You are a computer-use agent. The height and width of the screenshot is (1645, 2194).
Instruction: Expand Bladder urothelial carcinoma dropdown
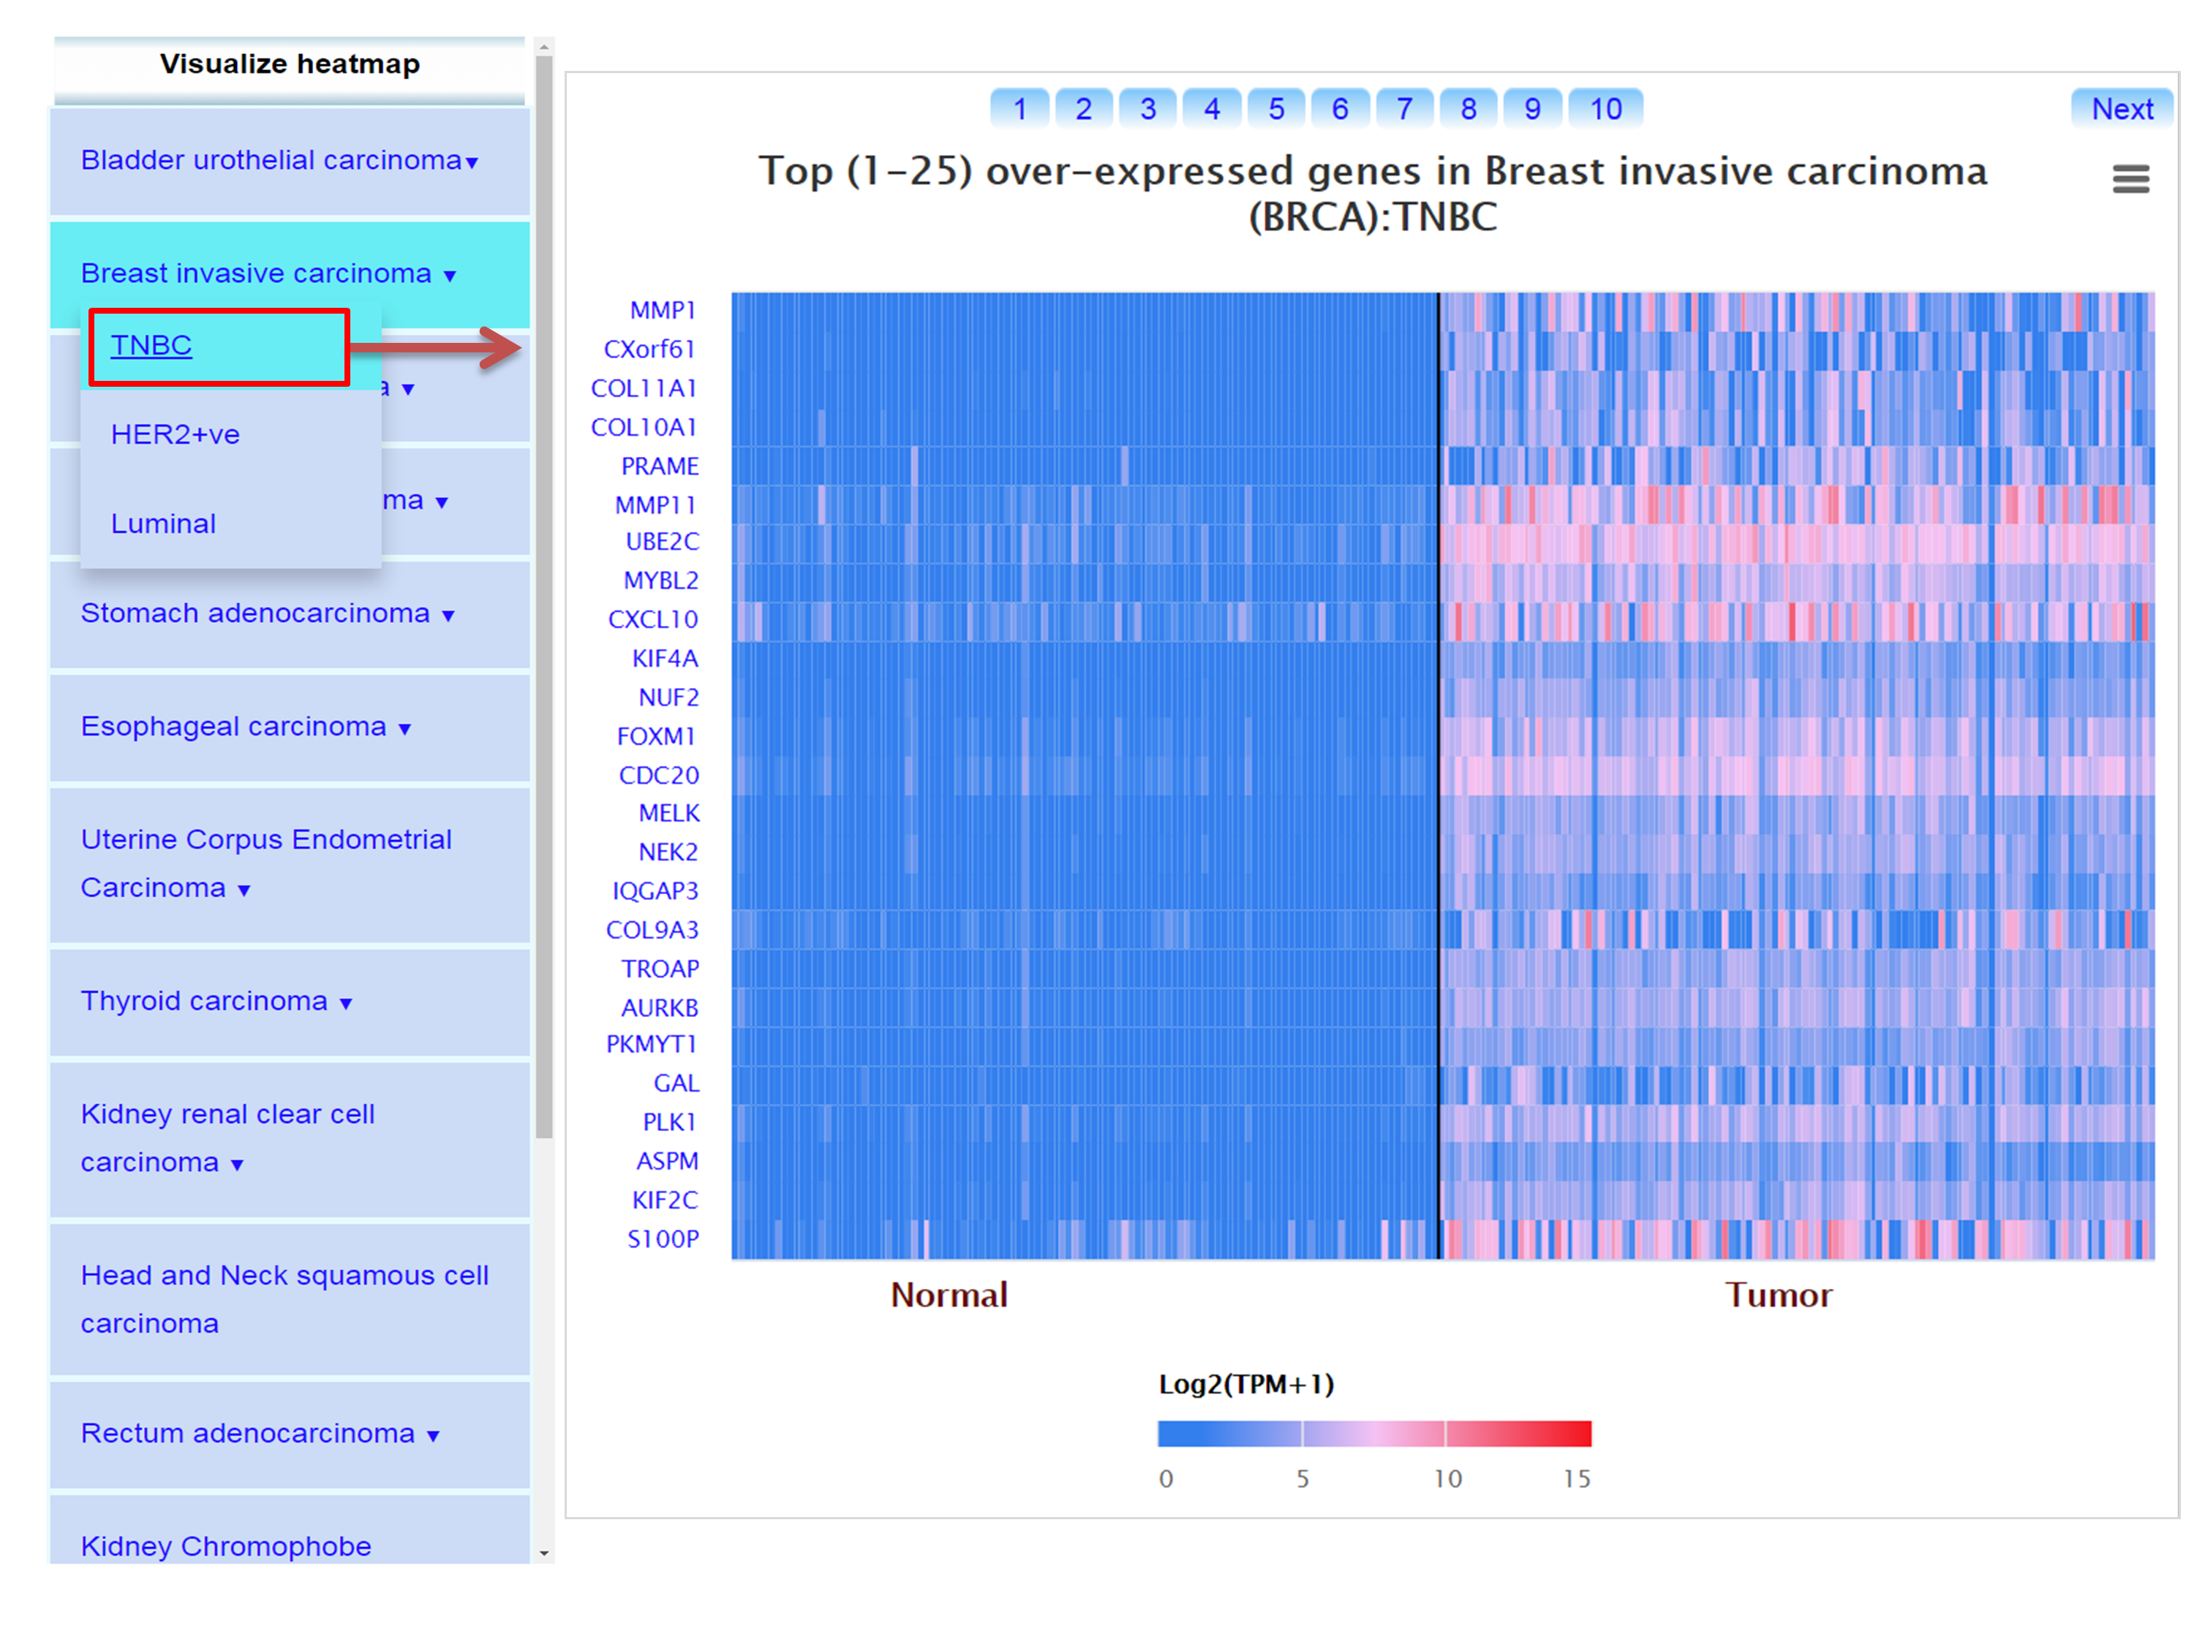click(279, 161)
